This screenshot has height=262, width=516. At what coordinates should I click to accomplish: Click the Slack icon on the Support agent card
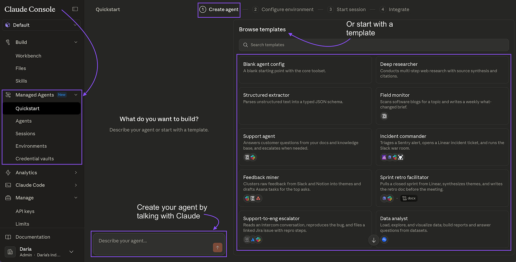tap(253, 157)
